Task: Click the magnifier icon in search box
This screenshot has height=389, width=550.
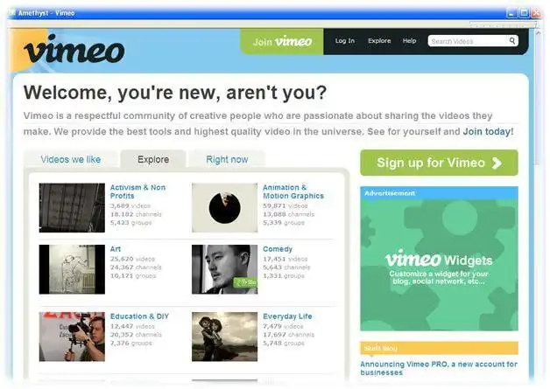Action: (512, 40)
